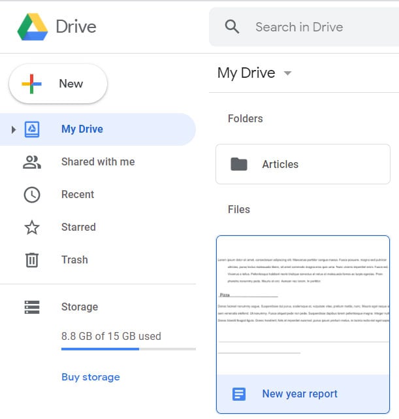Click the Starred star icon
399x419 pixels.
pos(32,227)
